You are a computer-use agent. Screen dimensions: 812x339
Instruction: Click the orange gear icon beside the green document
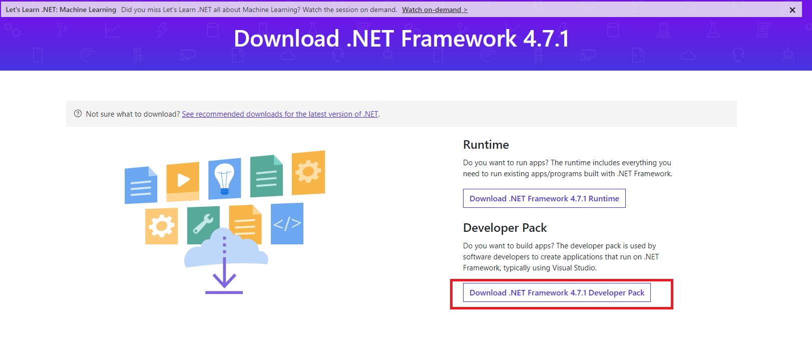point(308,172)
